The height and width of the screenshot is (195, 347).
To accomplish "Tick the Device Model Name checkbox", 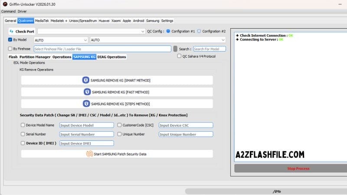I will [23, 125].
